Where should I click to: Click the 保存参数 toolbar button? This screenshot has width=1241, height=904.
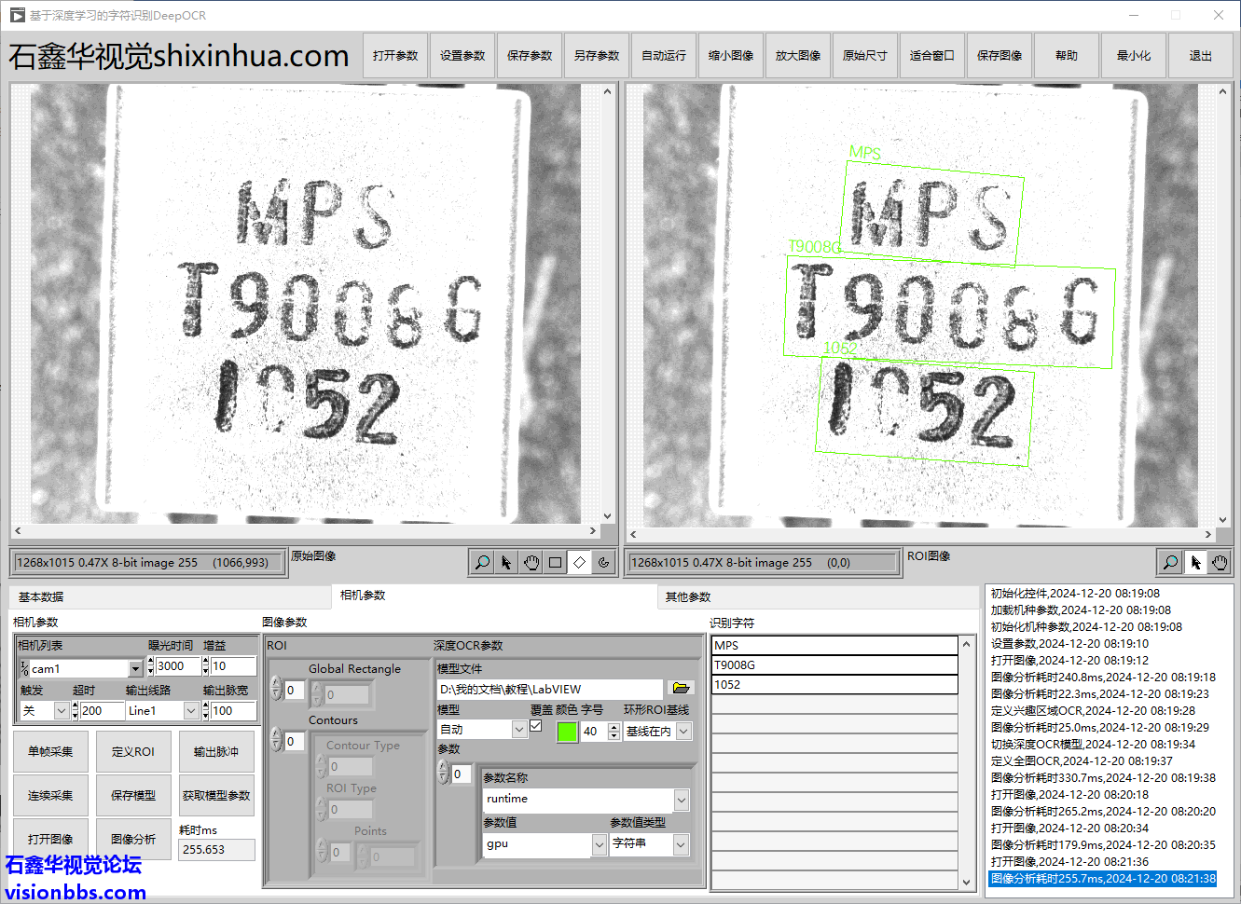[x=530, y=56]
